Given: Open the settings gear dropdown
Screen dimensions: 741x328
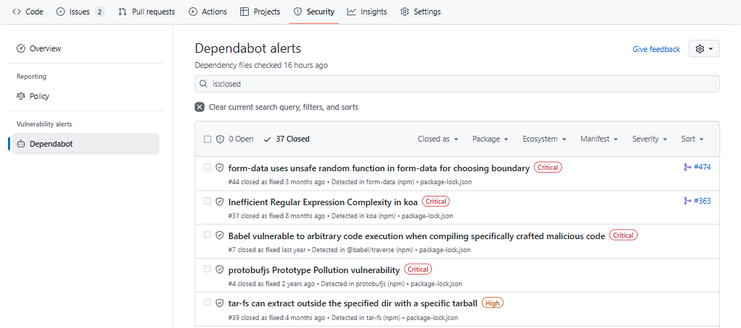Looking at the screenshot, I should pos(704,49).
